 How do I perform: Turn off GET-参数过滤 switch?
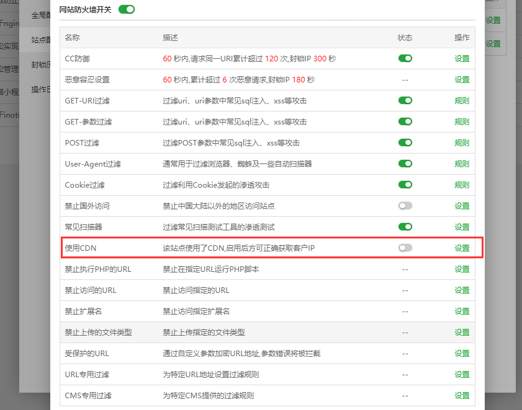(405, 121)
